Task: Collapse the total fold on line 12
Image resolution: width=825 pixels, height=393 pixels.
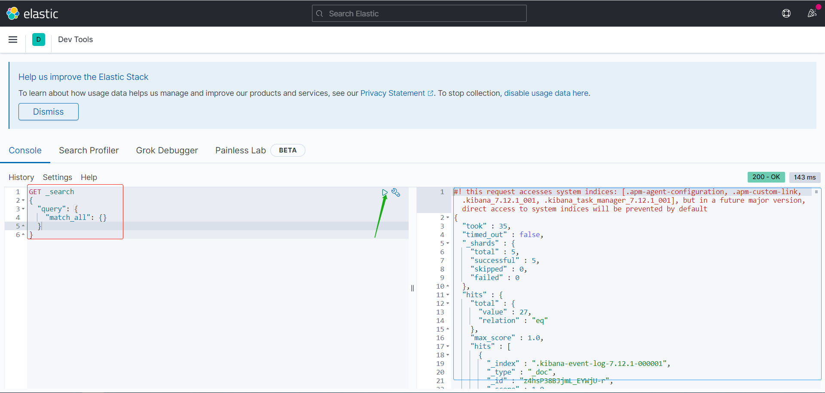Action: pos(448,304)
